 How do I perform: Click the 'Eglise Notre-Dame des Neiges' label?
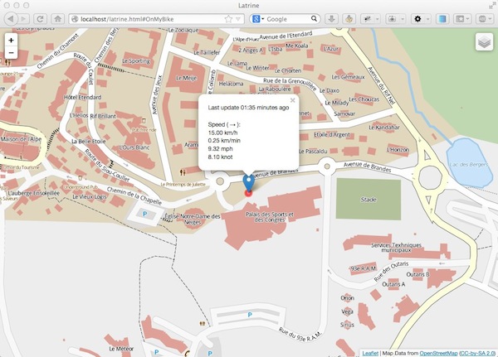(193, 219)
